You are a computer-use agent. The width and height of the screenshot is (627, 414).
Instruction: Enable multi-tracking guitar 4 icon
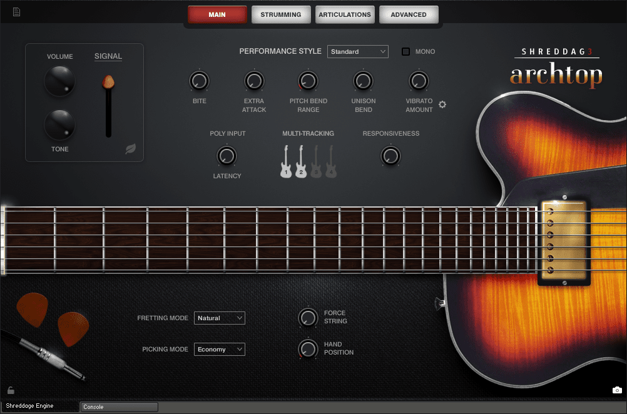331,162
